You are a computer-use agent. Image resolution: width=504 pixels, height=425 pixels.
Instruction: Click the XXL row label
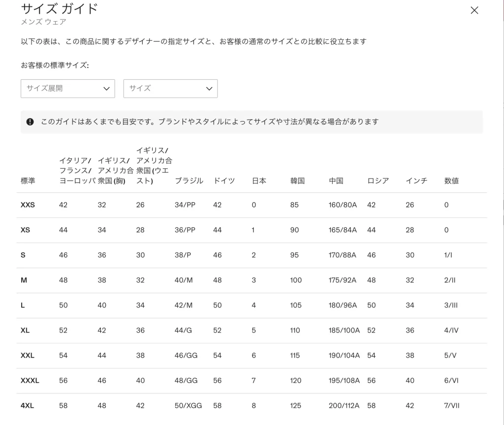tap(28, 355)
